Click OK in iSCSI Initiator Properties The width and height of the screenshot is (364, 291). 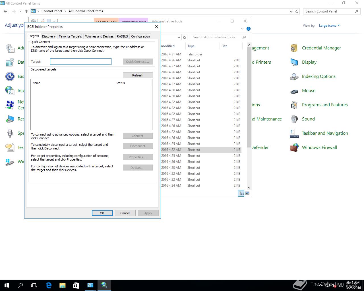(x=102, y=213)
